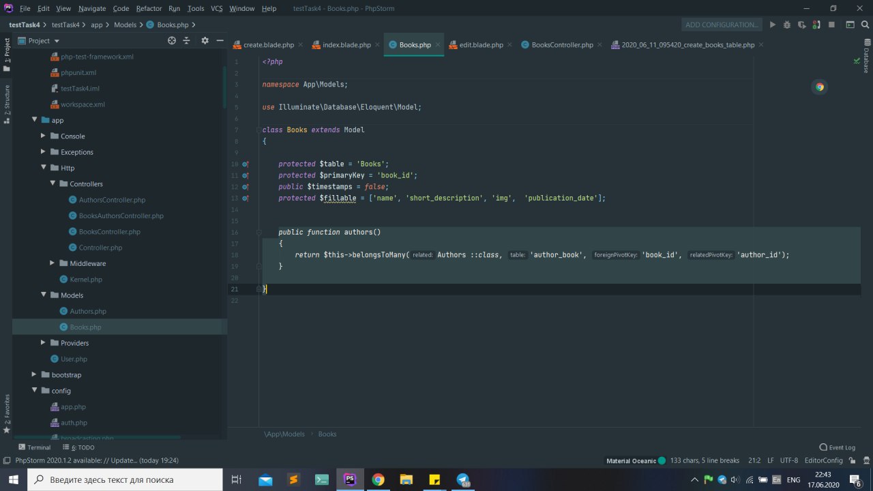Viewport: 873px width, 491px height.
Task: Collapse the Controllers folder
Action: (x=53, y=183)
